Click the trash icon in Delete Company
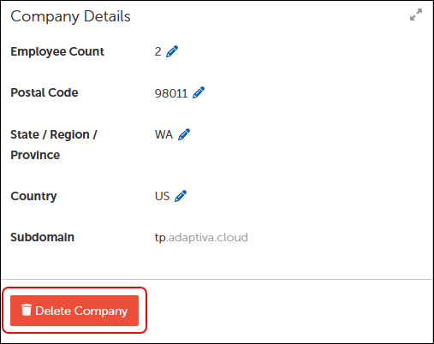Screen dimensions: 434x344 [x=27, y=310]
